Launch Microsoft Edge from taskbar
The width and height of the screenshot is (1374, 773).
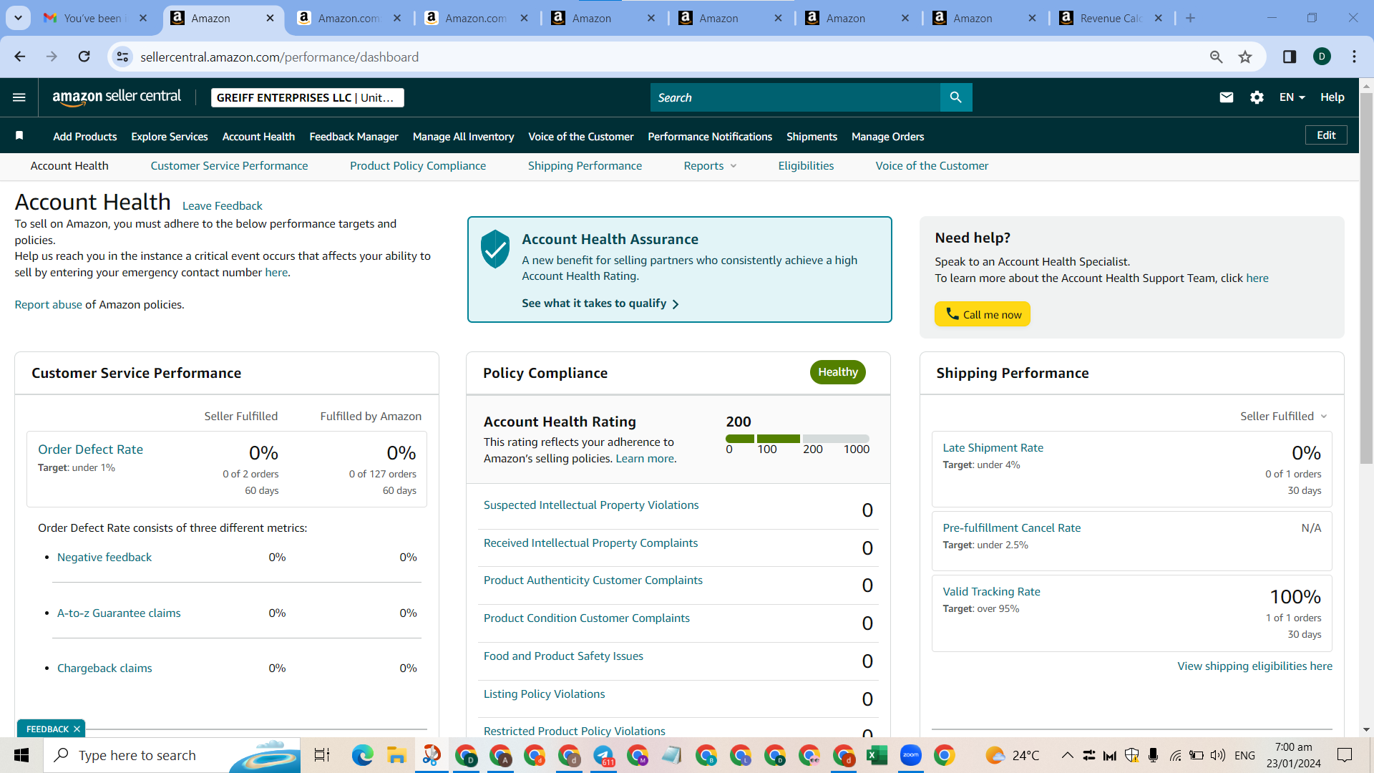click(x=362, y=755)
